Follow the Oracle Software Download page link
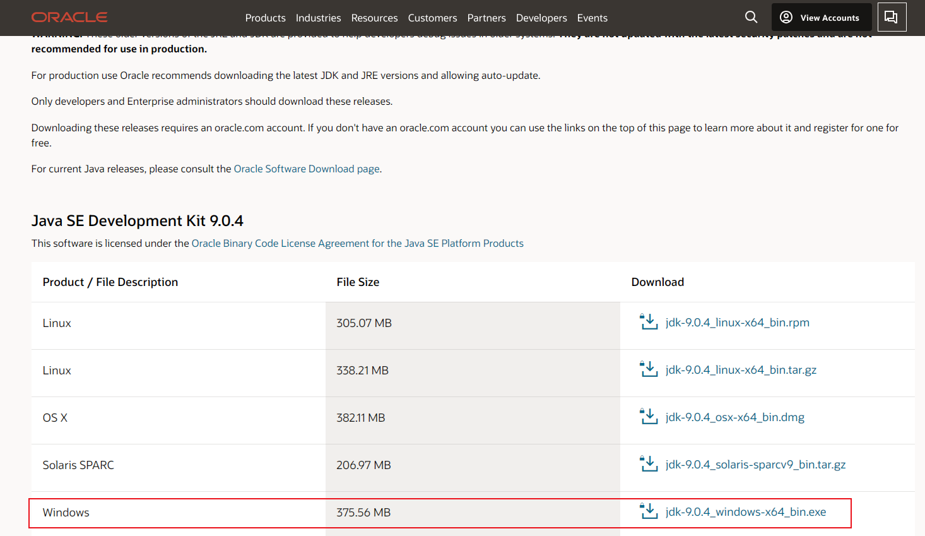Image resolution: width=925 pixels, height=536 pixels. pos(307,169)
